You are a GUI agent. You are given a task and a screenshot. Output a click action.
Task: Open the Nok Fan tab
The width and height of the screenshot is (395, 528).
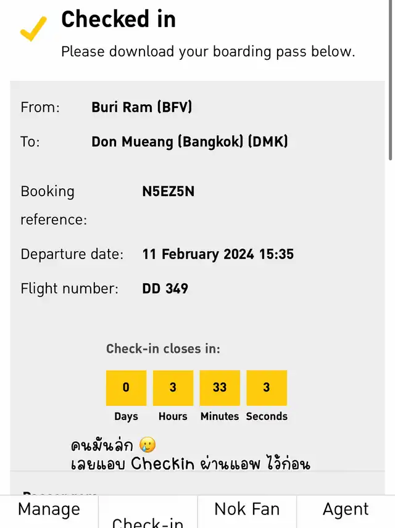[247, 509]
